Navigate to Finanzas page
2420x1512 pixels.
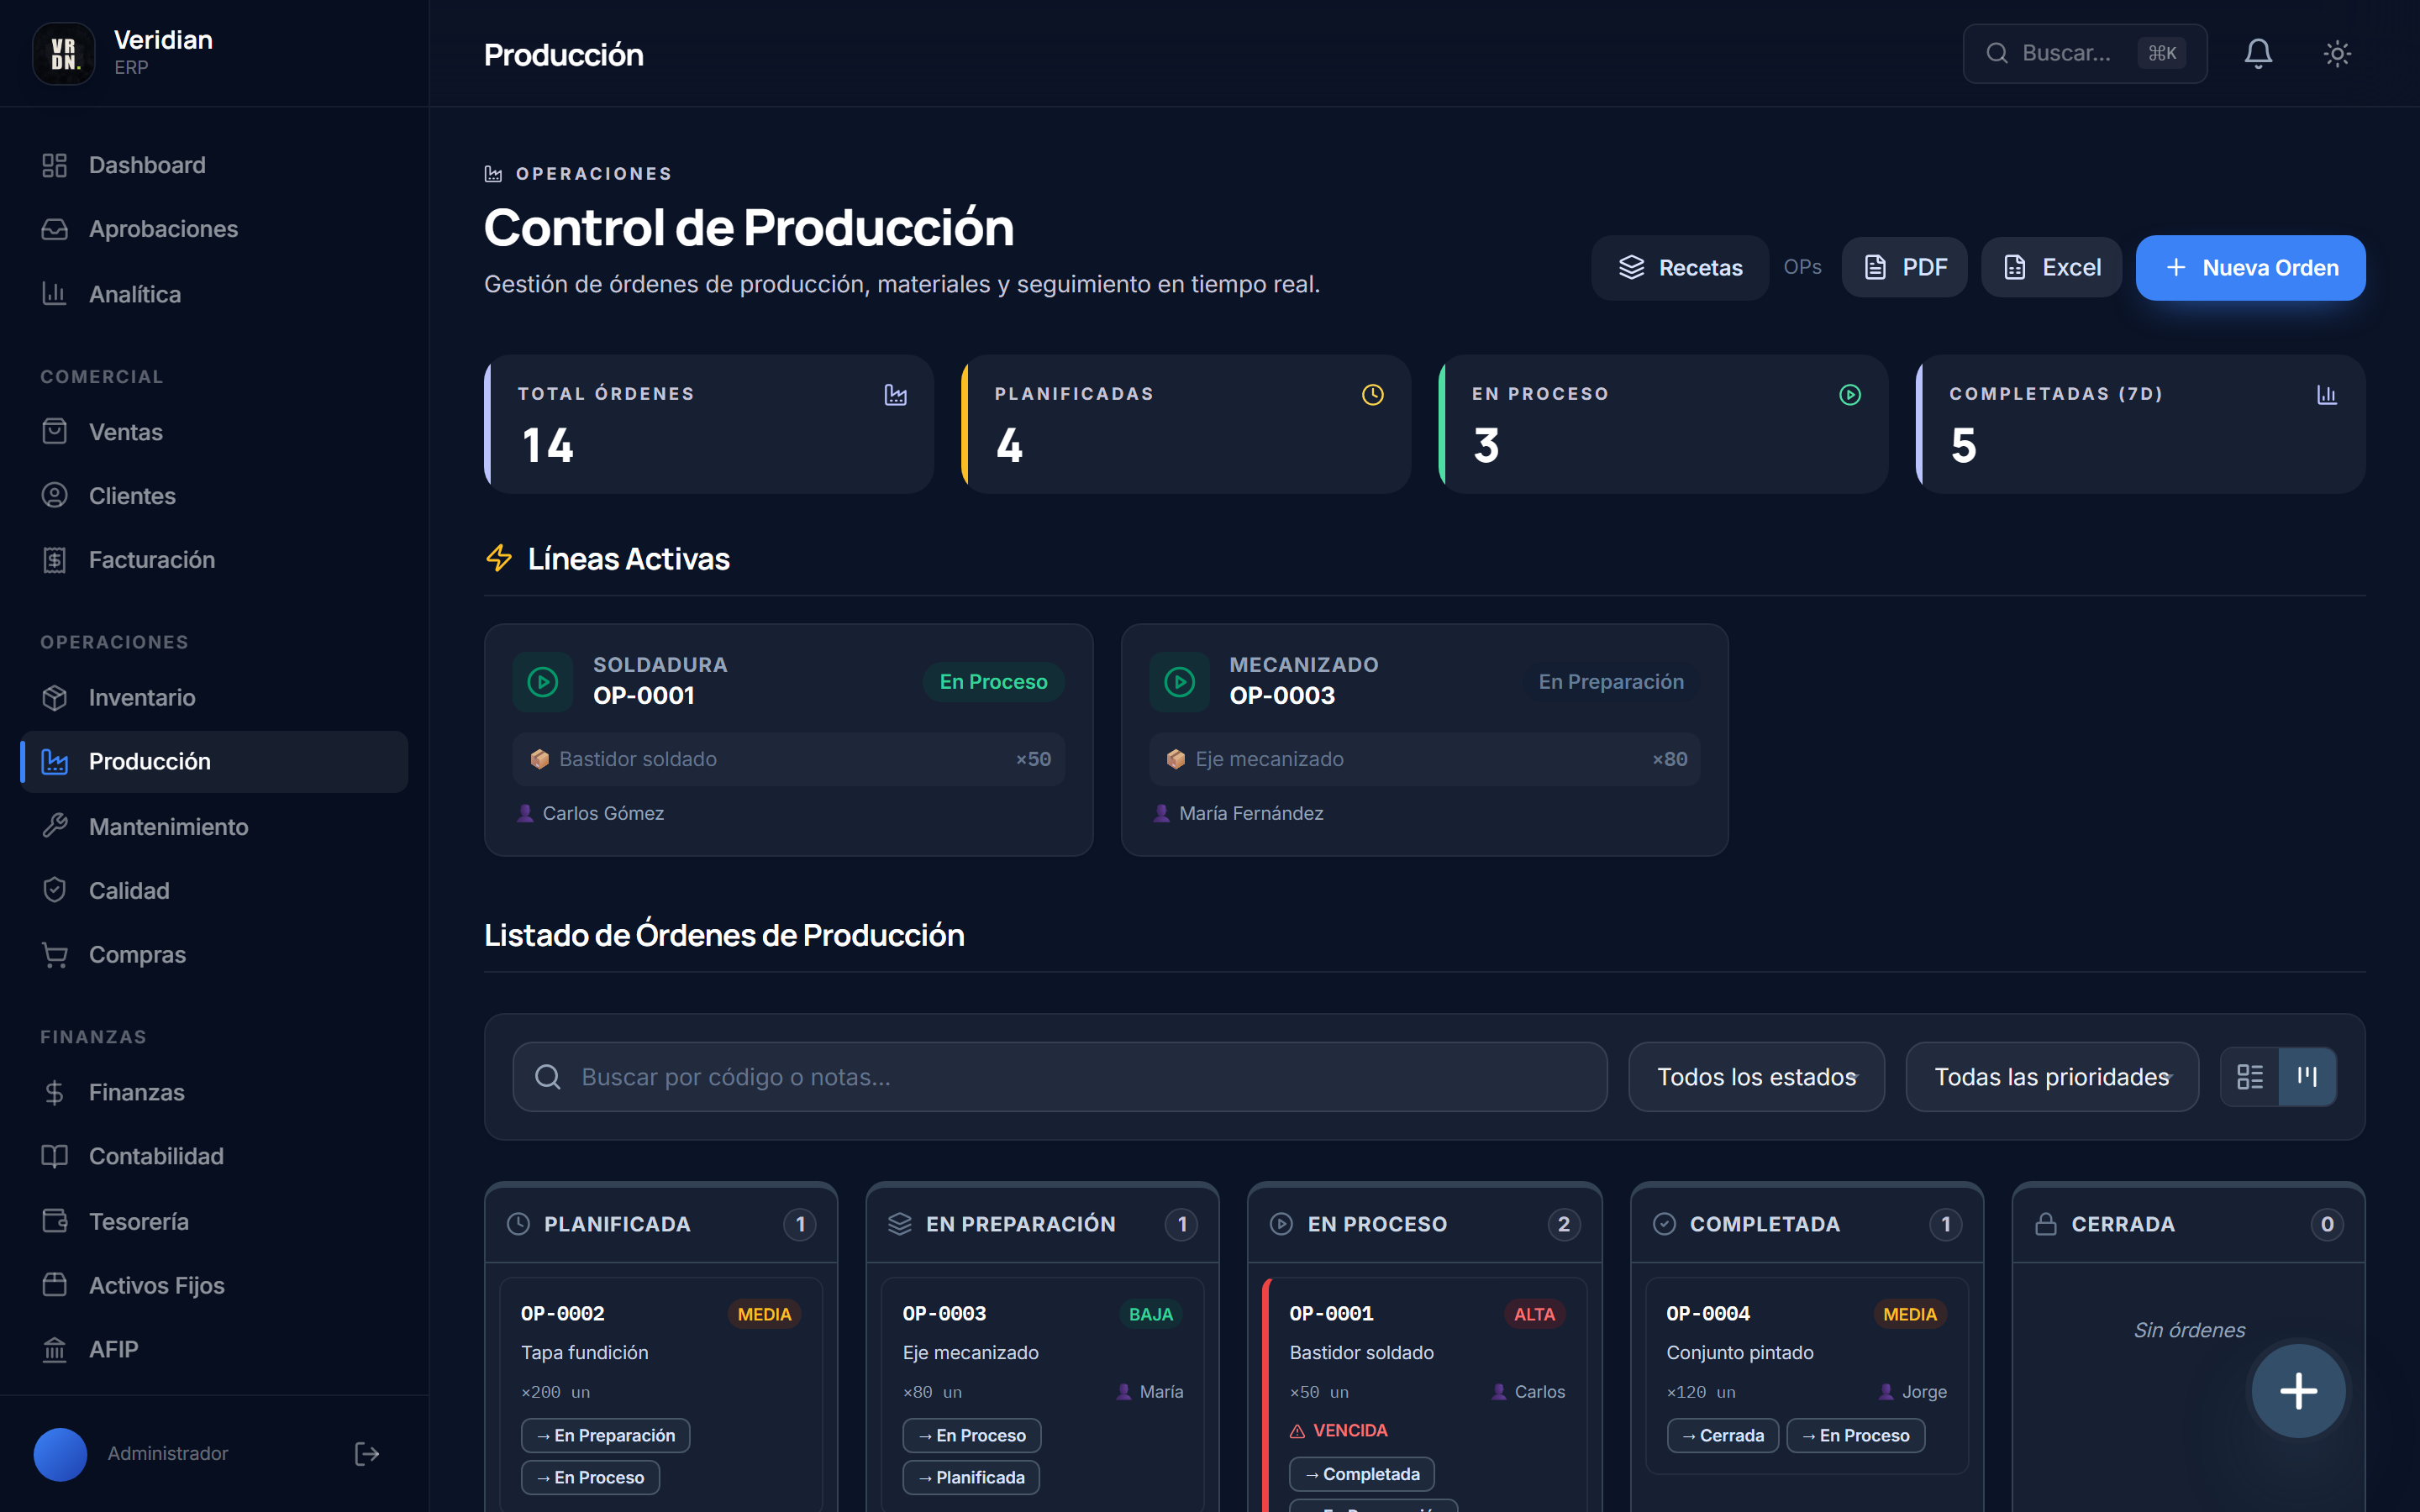214,1092
